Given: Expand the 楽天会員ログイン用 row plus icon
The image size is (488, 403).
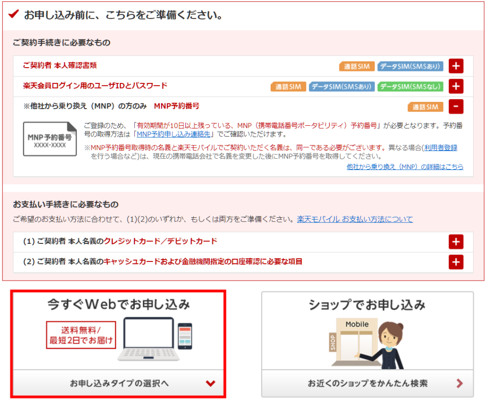Looking at the screenshot, I should [x=456, y=86].
